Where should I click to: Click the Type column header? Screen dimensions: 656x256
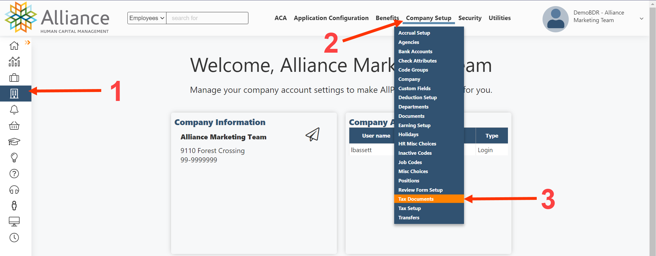tap(492, 136)
